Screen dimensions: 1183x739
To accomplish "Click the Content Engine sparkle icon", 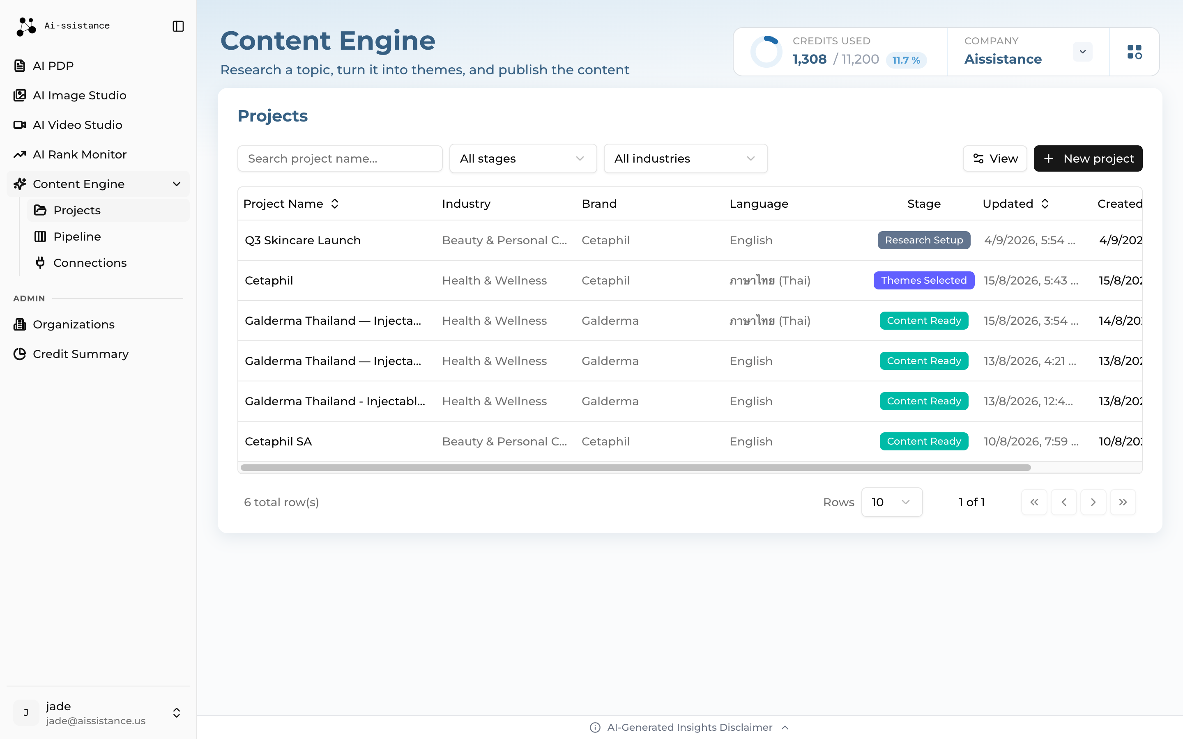I will 20,184.
